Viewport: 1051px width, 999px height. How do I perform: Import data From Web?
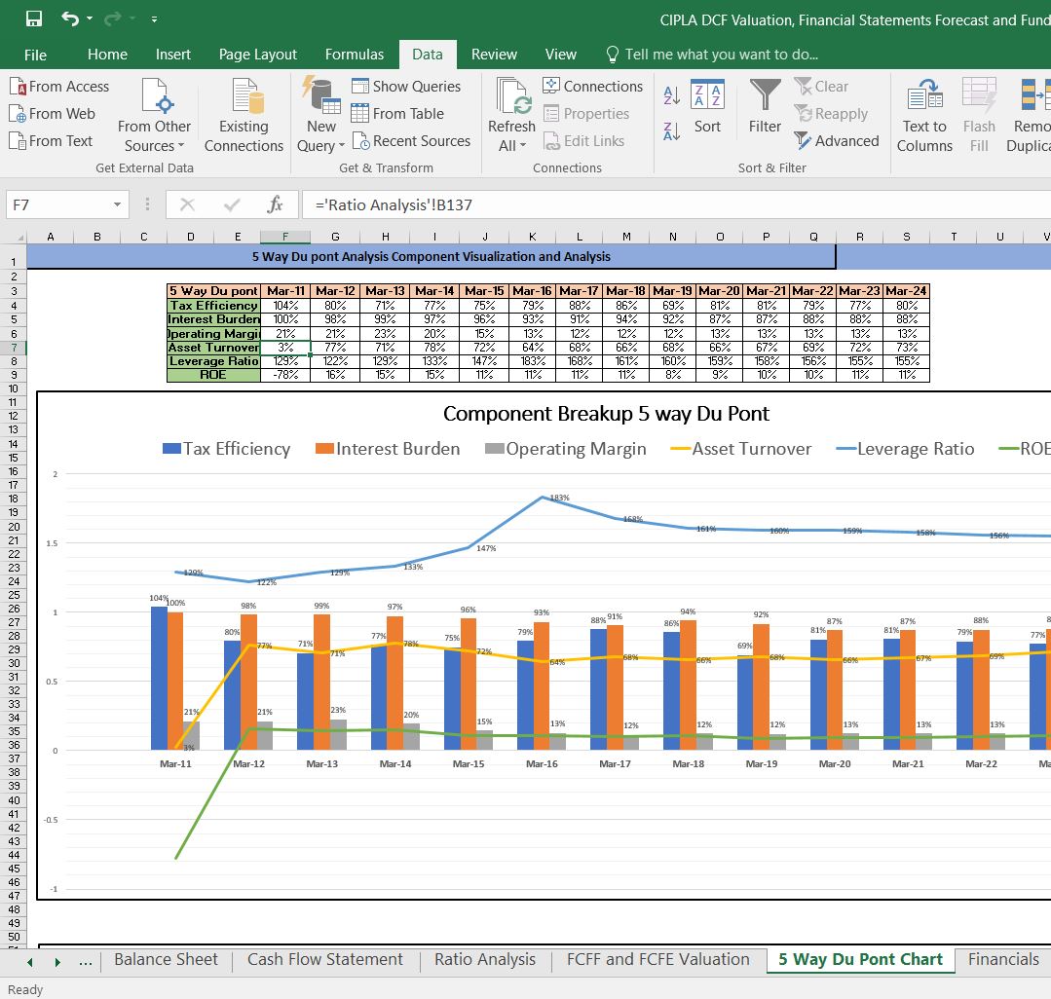pyautogui.click(x=53, y=114)
